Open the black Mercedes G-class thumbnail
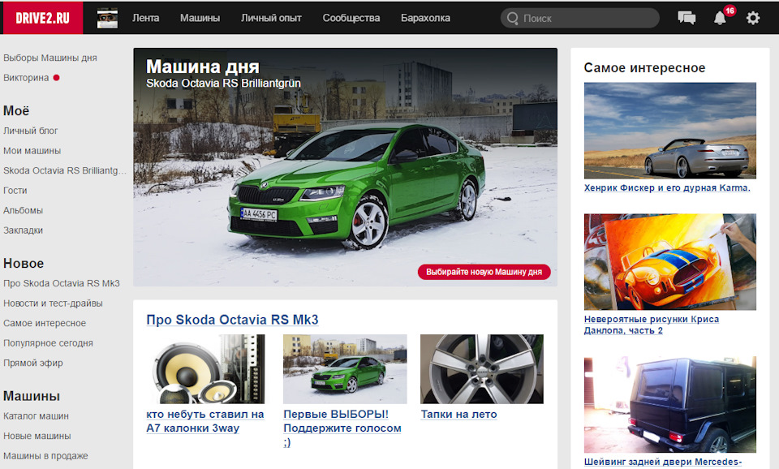Screen dimensions: 779x469 point(670,404)
